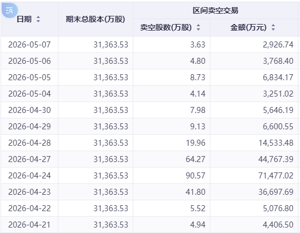Sort by 金额(万元) arrows
The height and width of the screenshot is (233, 300).
pyautogui.click(x=273, y=27)
